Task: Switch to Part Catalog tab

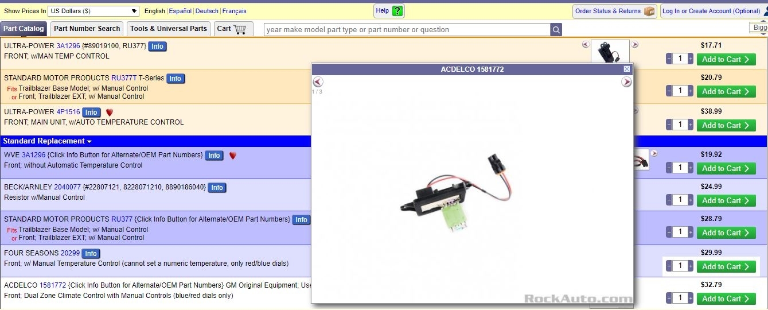Action: [24, 29]
